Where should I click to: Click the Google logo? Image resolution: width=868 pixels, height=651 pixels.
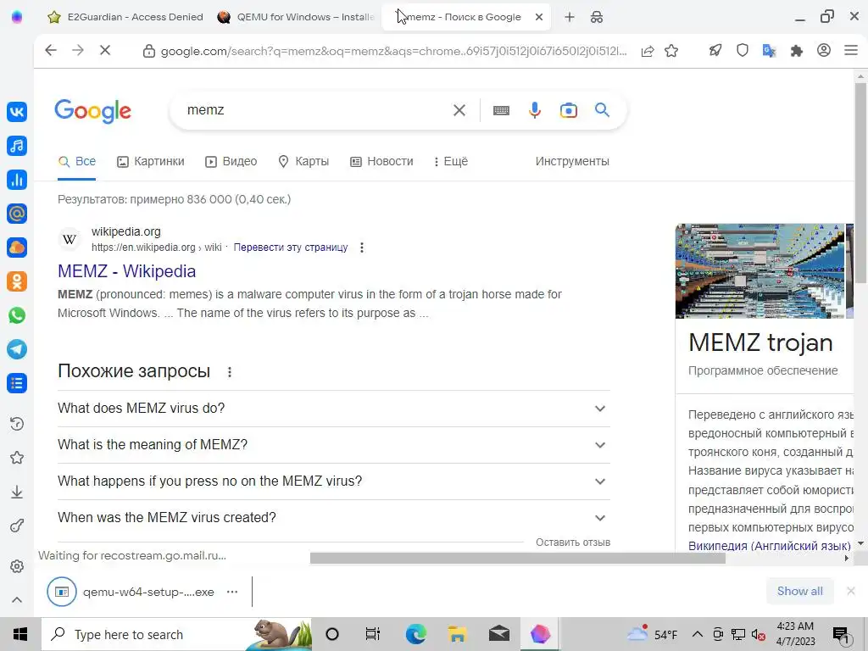click(93, 111)
